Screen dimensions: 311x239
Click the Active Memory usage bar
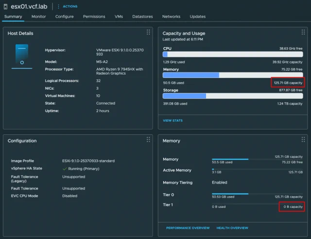pos(257,169)
